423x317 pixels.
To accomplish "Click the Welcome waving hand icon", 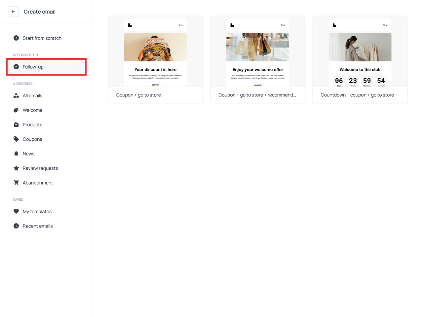I will (16, 110).
